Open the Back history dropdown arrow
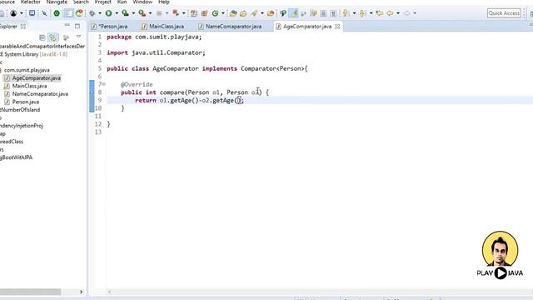533x300 pixels. pyautogui.click(x=398, y=13)
